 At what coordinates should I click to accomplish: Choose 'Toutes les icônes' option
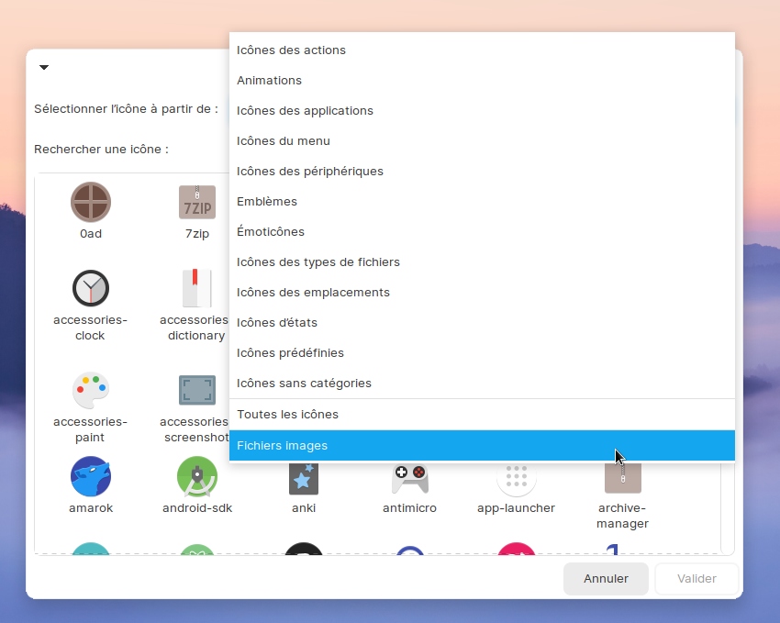pyautogui.click(x=287, y=415)
